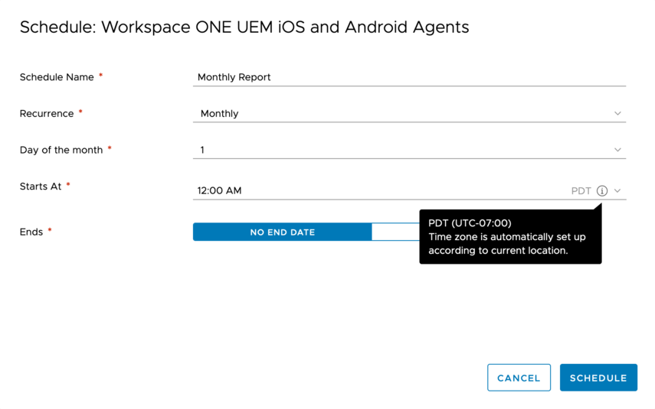
Task: Click the Schedule Name text field
Action: click(x=409, y=77)
